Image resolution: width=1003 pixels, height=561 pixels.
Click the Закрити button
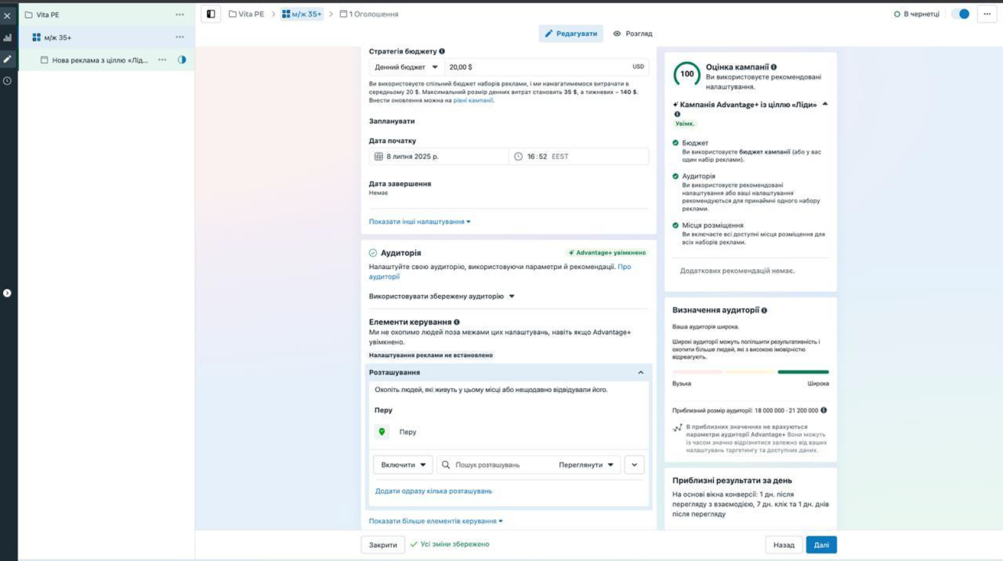pyautogui.click(x=383, y=545)
